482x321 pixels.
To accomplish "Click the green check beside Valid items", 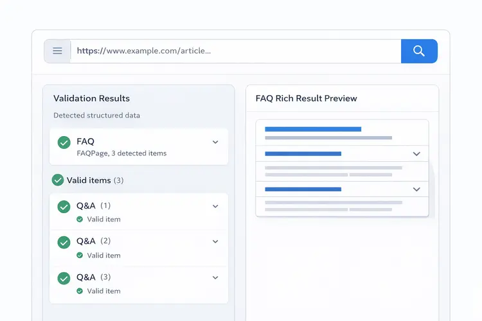I will [x=58, y=180].
